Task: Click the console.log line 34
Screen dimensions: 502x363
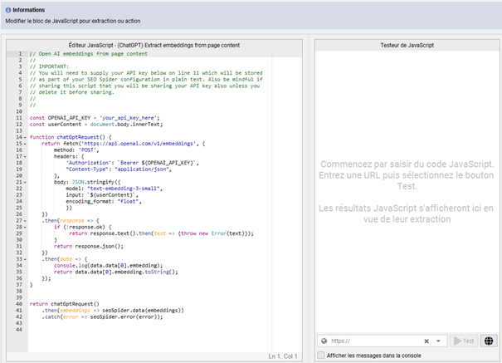Action: (108, 265)
